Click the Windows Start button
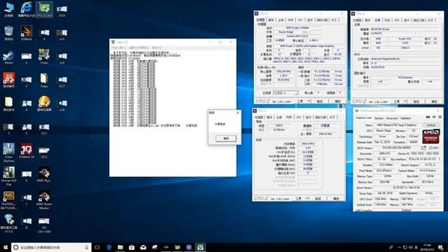The height and width of the screenshot is (252, 448). click(x=6, y=247)
